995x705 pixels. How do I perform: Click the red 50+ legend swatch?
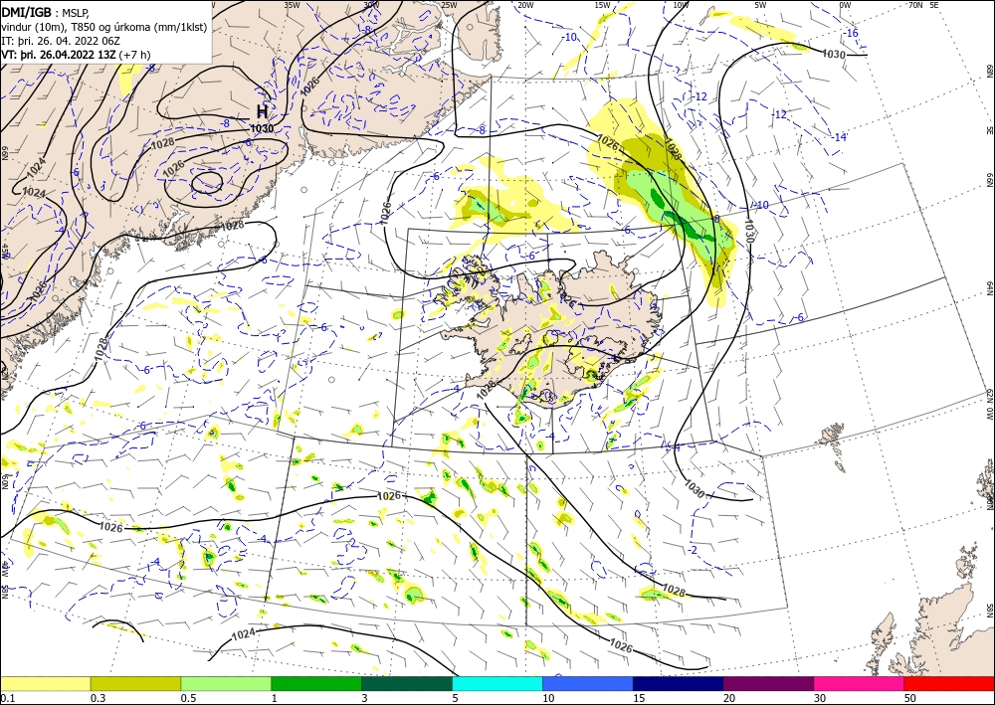pos(949,683)
